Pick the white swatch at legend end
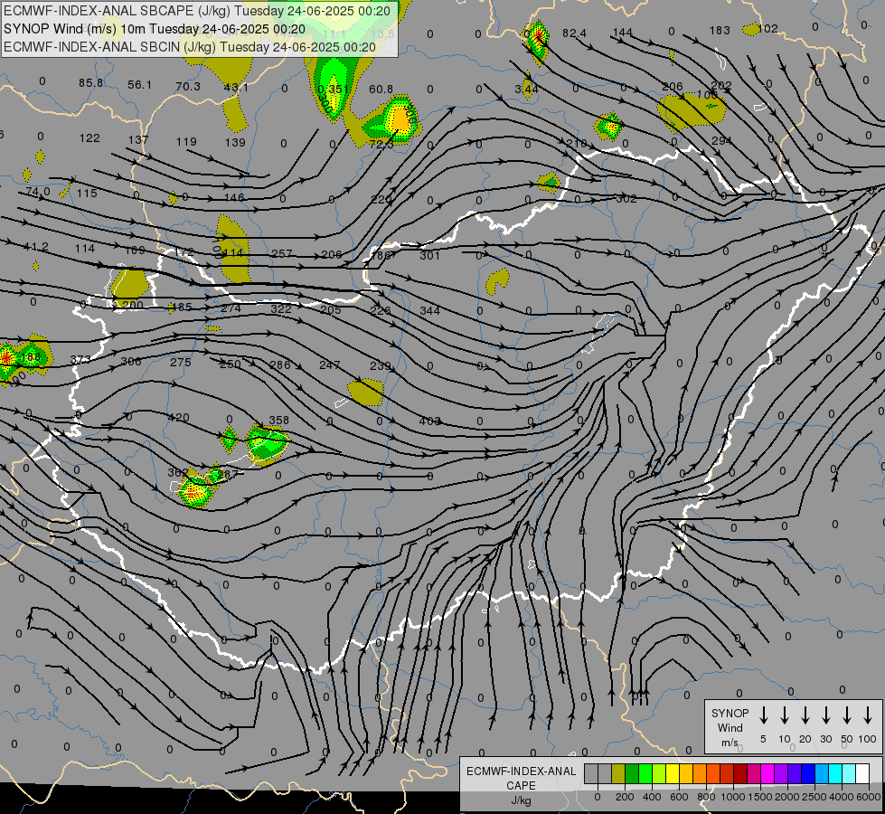The image size is (885, 814). click(861, 774)
